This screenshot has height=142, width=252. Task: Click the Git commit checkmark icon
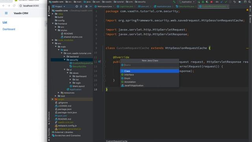[226, 2]
